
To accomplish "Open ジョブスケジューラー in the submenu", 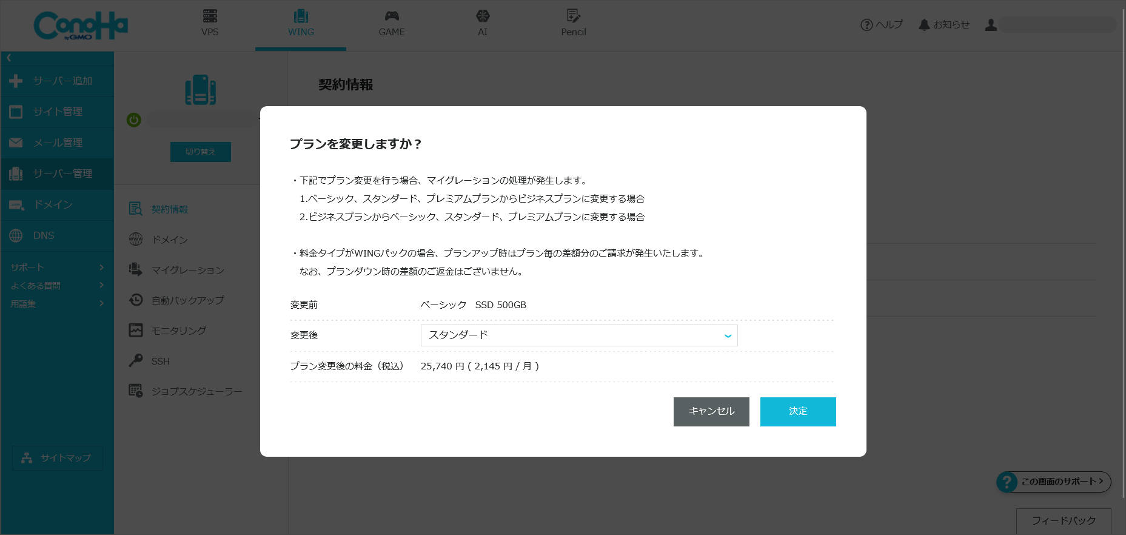I will [186, 391].
